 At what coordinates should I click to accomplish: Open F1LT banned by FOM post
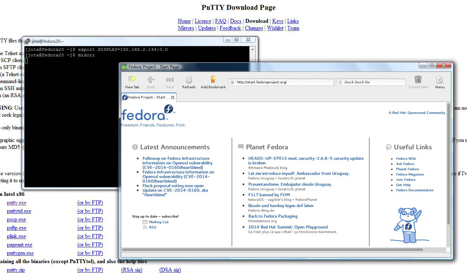click(269, 195)
